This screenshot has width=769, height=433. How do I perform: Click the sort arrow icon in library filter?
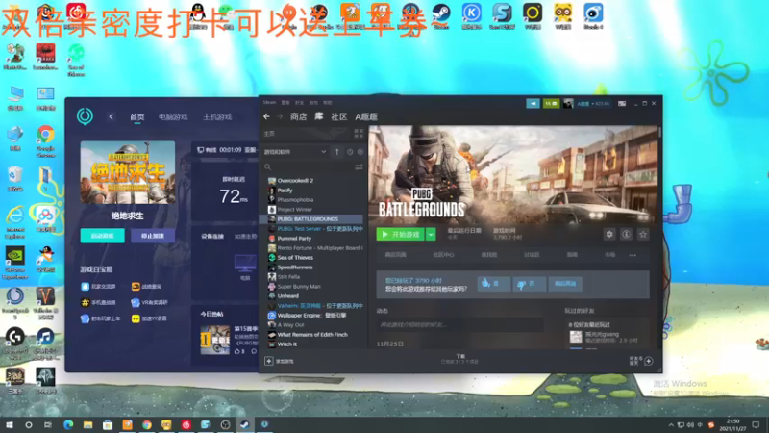coord(337,152)
